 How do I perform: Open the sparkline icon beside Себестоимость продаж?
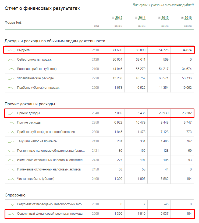pos(11,60)
